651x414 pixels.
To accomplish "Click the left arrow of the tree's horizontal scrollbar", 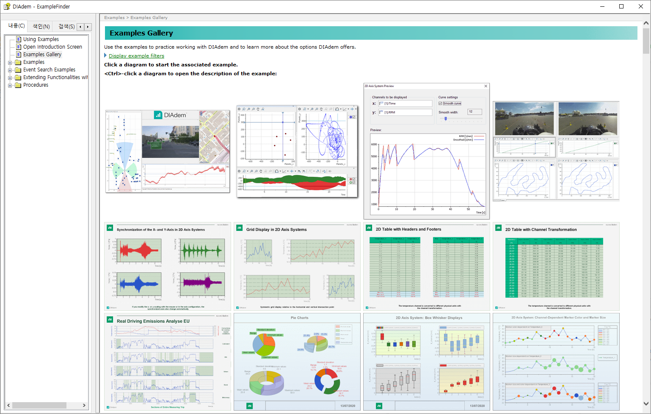I will [x=8, y=405].
